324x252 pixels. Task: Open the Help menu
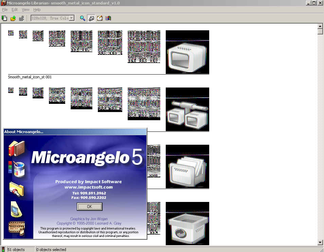point(37,10)
